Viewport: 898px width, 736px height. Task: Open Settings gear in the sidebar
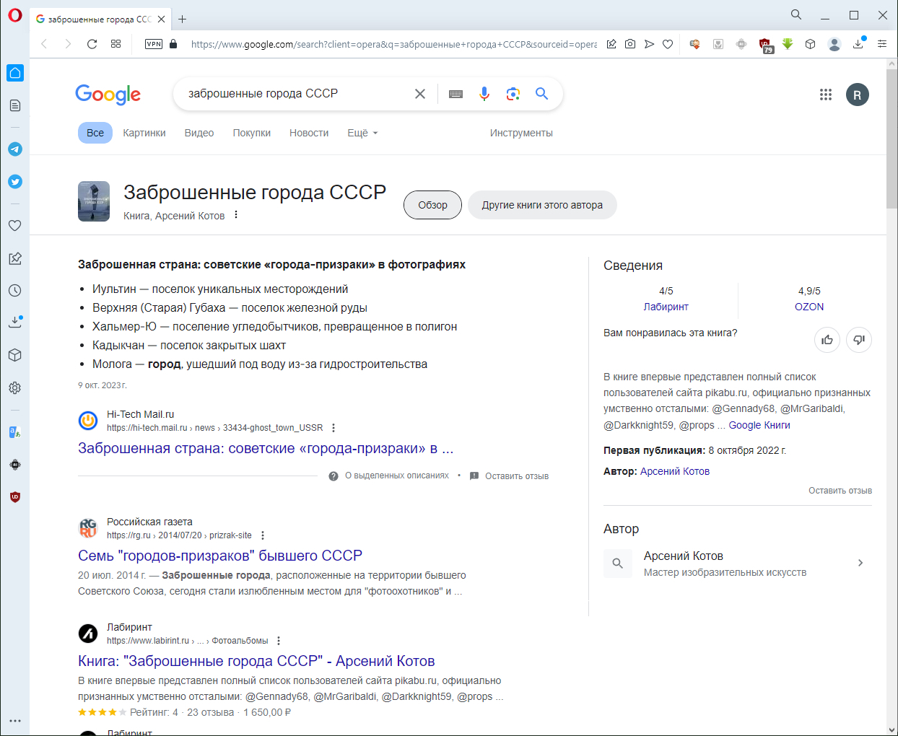(x=15, y=387)
